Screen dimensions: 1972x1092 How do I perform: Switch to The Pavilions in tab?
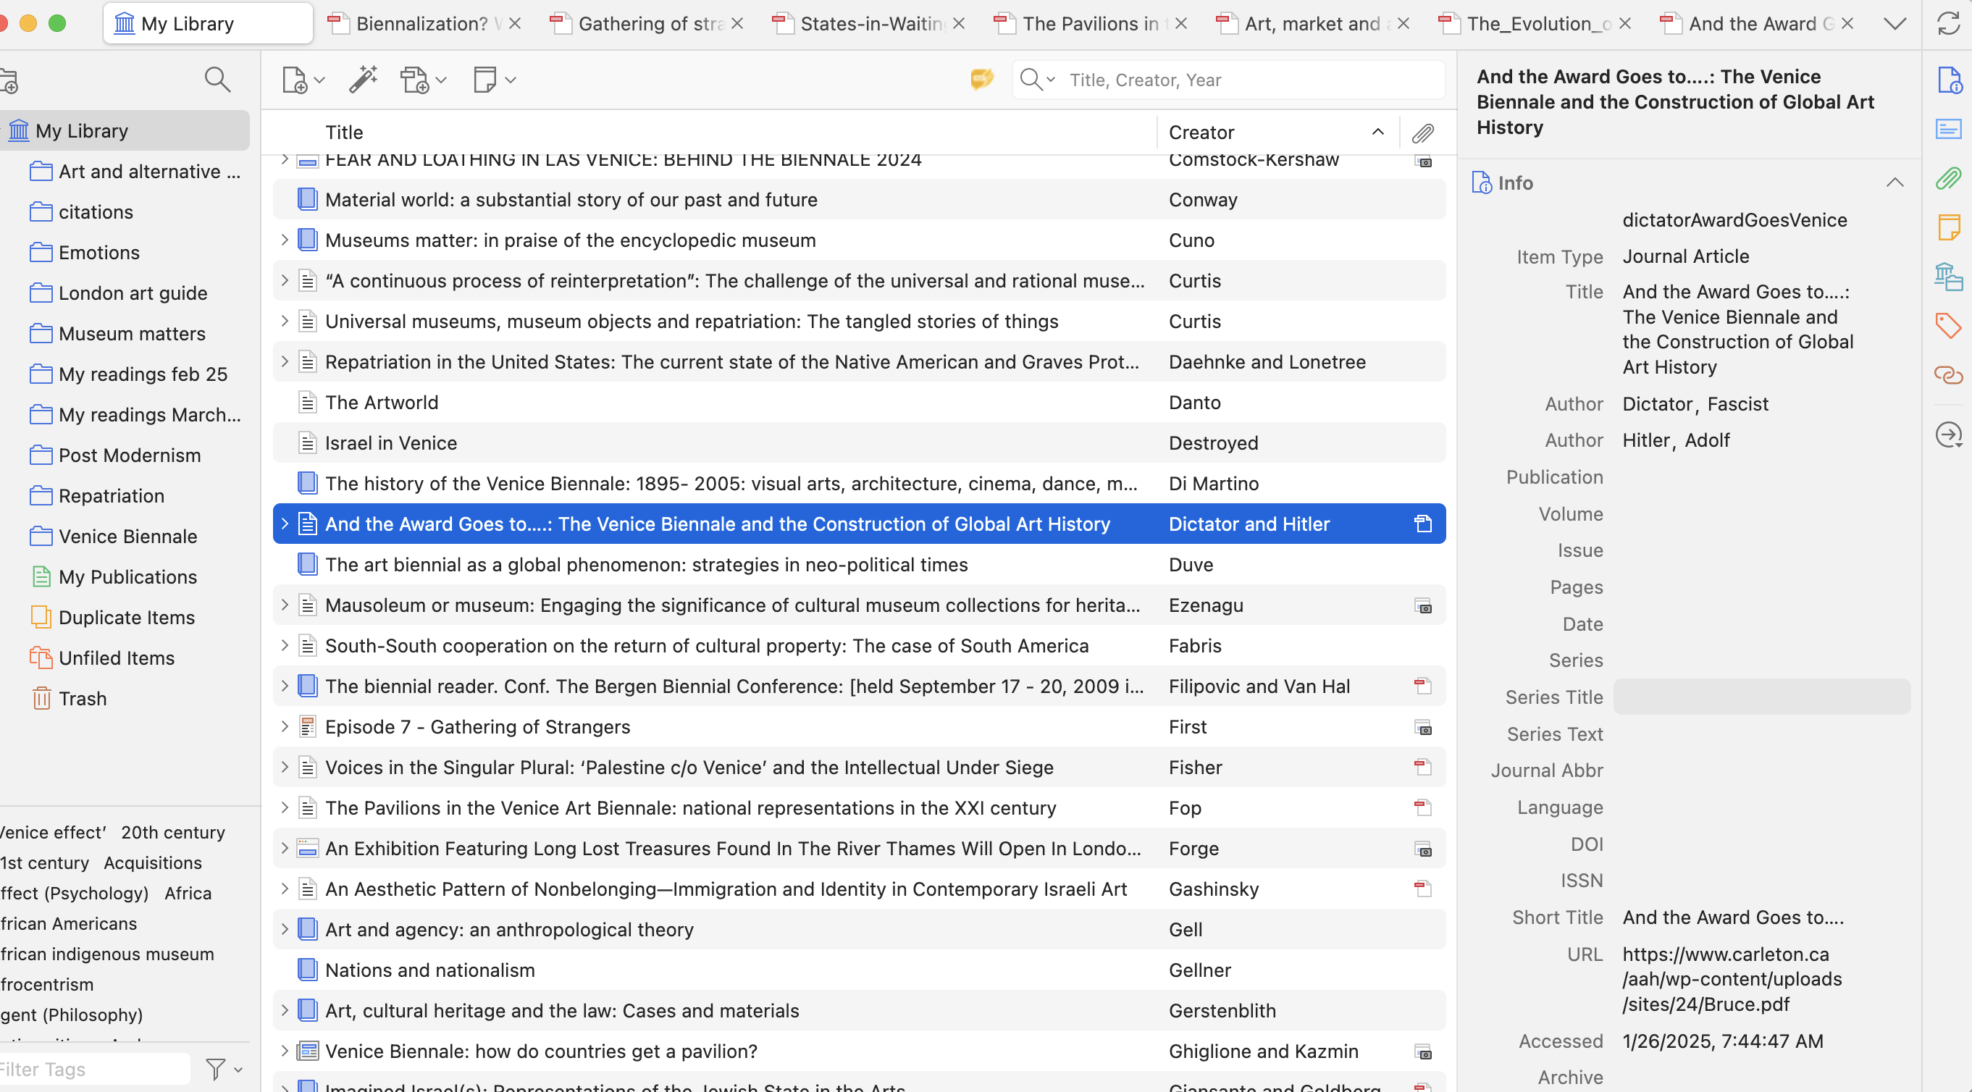point(1090,24)
